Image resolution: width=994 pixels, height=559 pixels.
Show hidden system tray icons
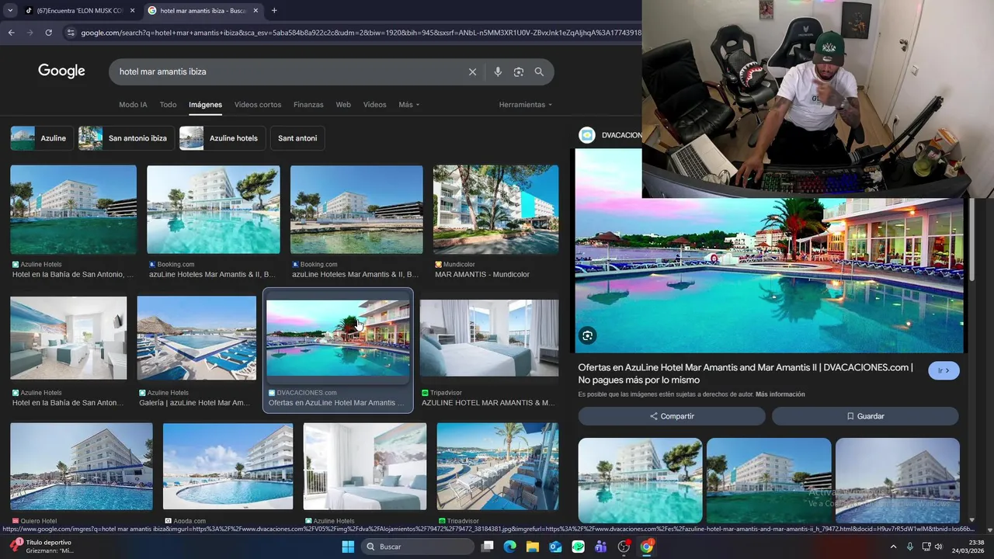[893, 547]
